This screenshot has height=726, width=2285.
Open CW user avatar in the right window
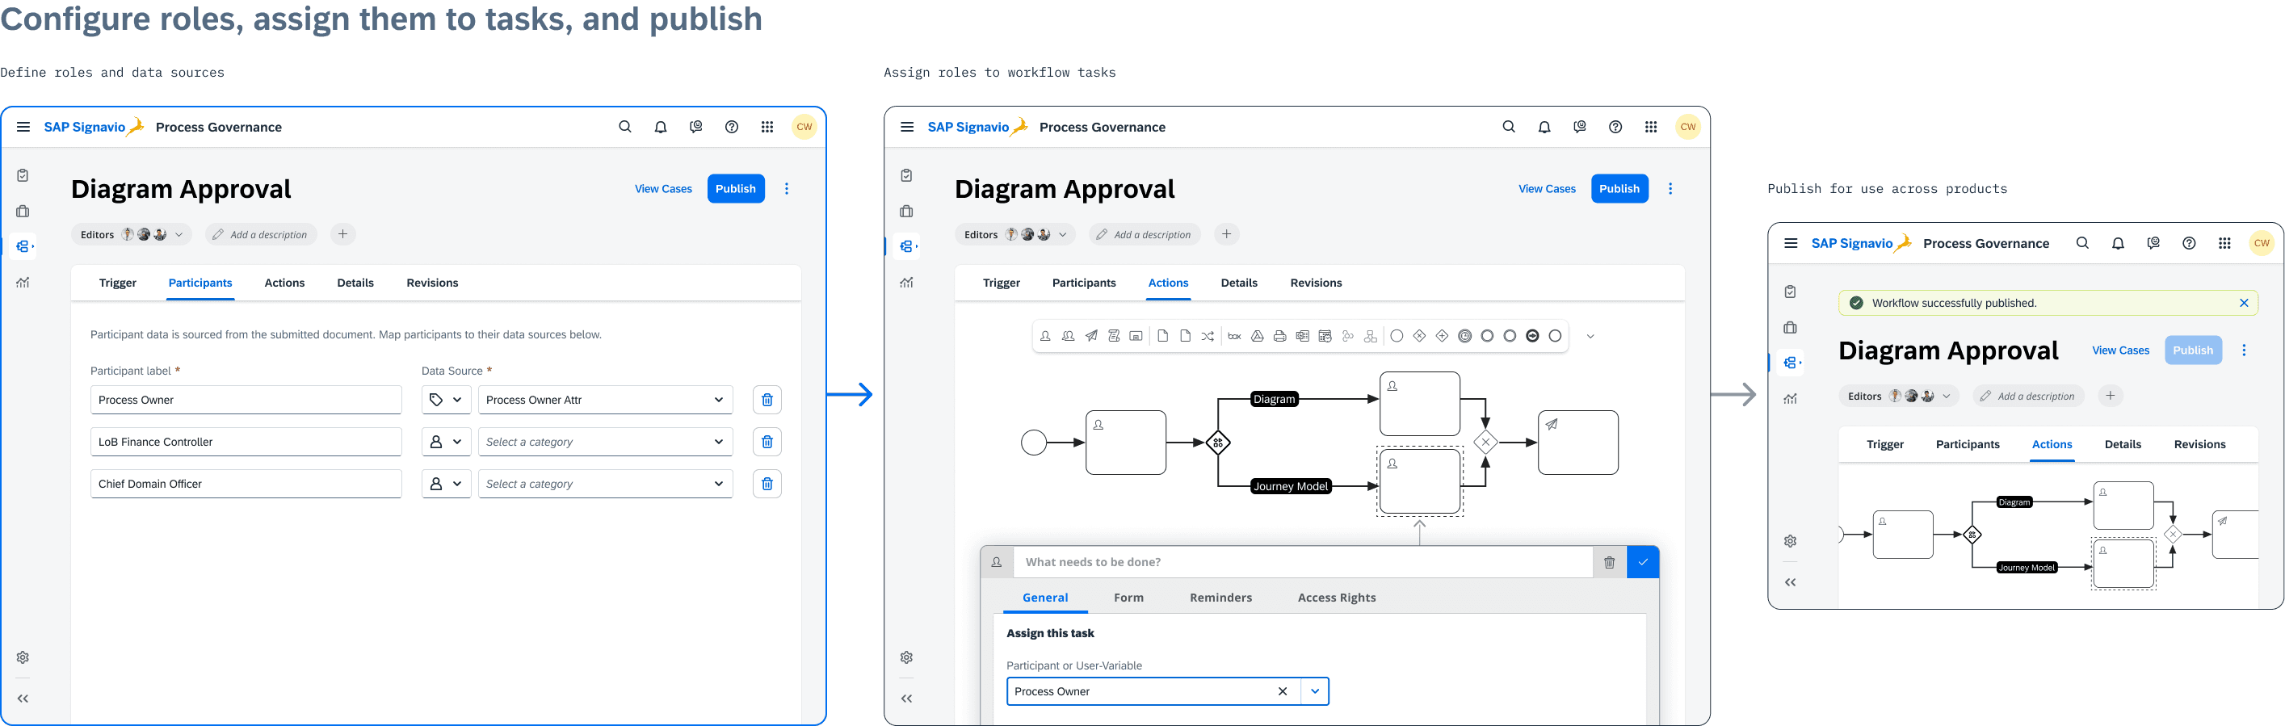tap(2261, 243)
